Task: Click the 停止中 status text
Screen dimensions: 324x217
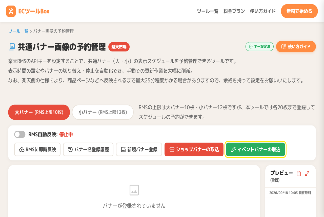Action: [66, 134]
